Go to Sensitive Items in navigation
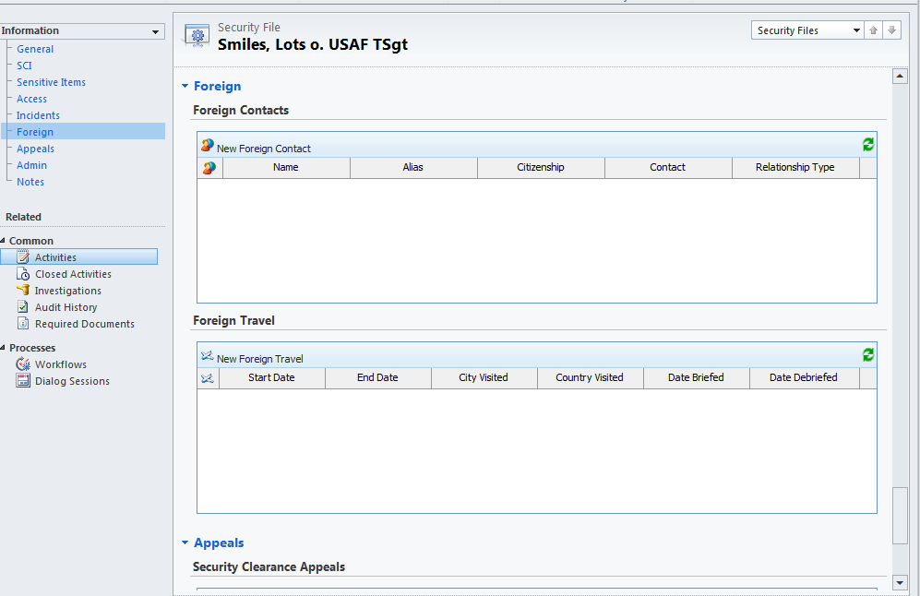Image resolution: width=920 pixels, height=596 pixels. pyautogui.click(x=51, y=82)
